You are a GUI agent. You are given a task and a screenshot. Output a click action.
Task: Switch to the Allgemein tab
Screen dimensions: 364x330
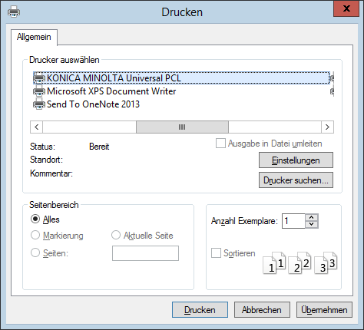tap(34, 37)
